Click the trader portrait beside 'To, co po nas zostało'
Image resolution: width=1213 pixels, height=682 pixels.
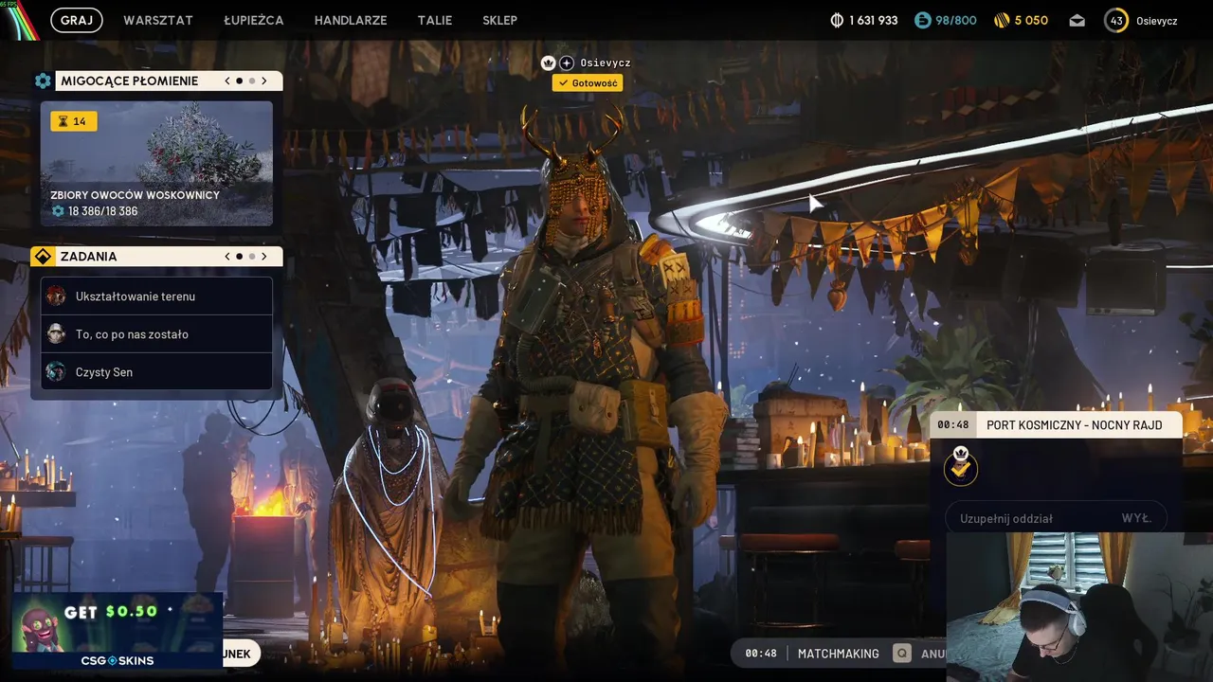(x=56, y=333)
